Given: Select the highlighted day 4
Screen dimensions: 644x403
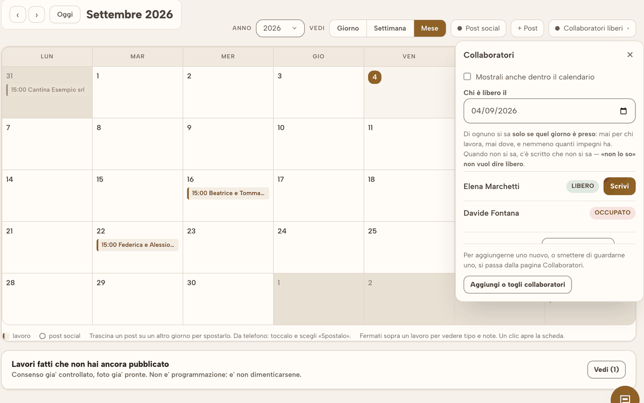Looking at the screenshot, I should pos(375,77).
